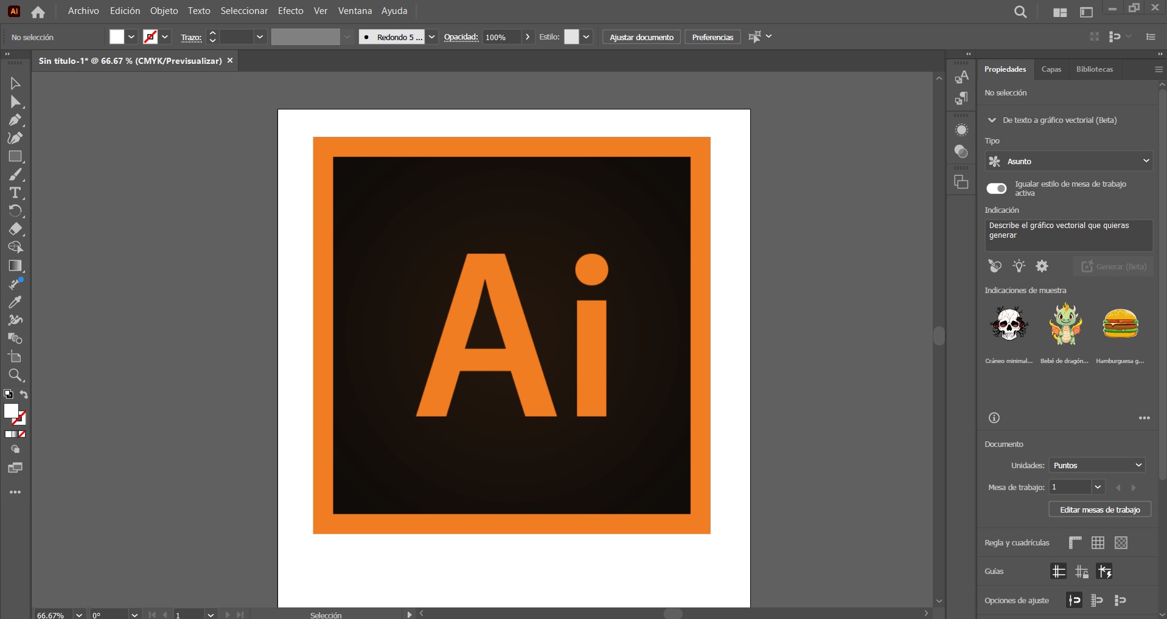Toggle snap to pixel option
The image size is (1167, 619).
pyautogui.click(x=1121, y=600)
